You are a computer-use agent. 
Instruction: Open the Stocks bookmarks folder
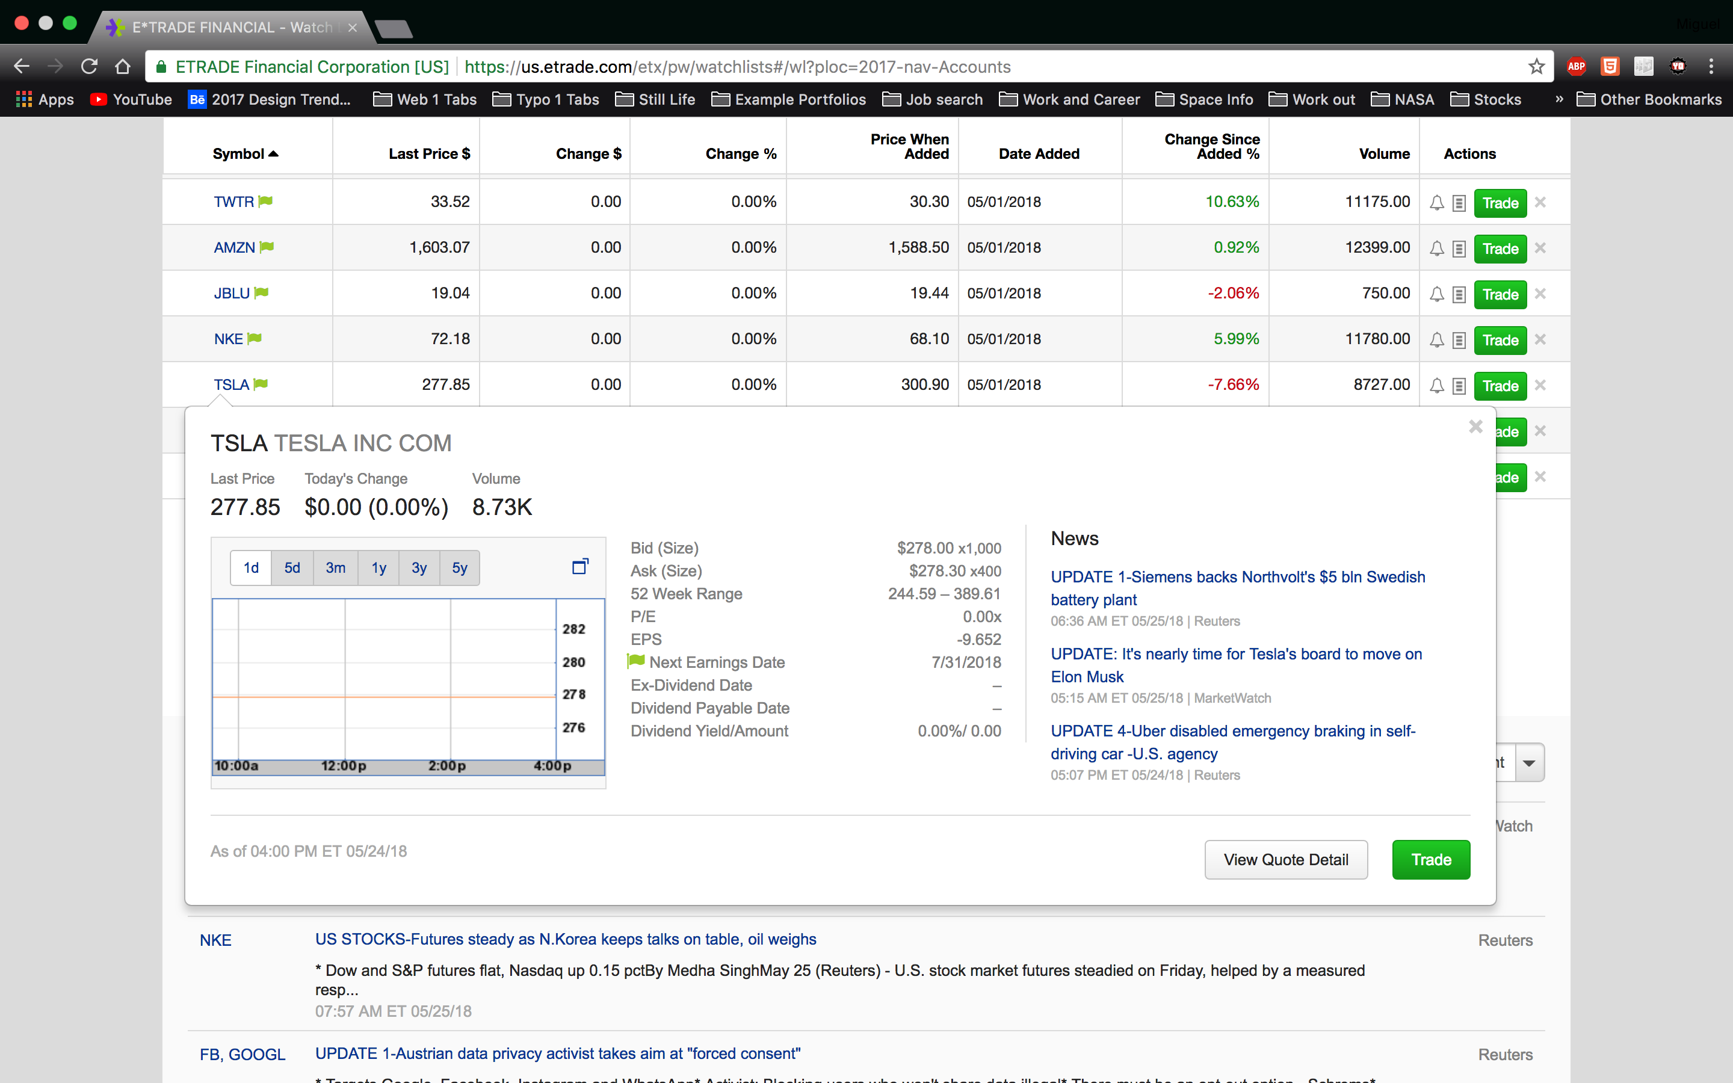click(1486, 99)
